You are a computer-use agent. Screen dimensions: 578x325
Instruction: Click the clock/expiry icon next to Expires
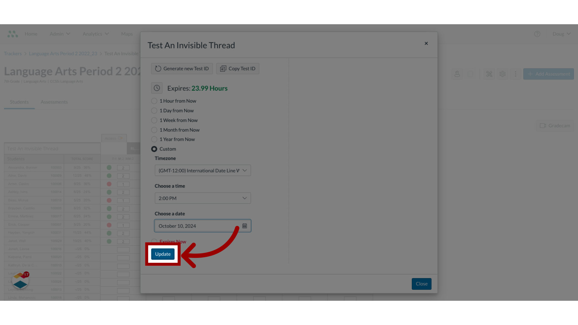[x=157, y=88]
